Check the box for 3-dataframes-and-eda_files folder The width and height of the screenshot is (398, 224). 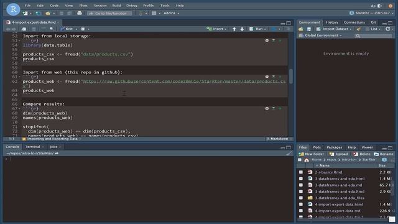coord(301,198)
